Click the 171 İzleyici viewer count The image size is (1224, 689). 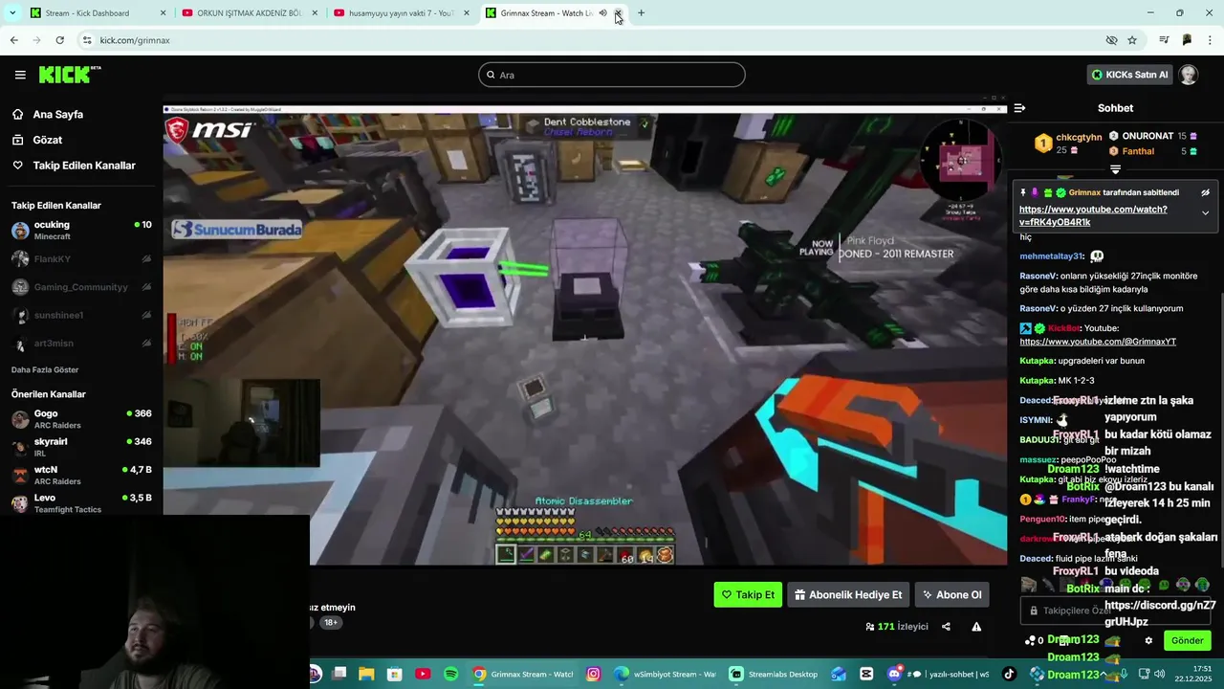[x=897, y=627]
